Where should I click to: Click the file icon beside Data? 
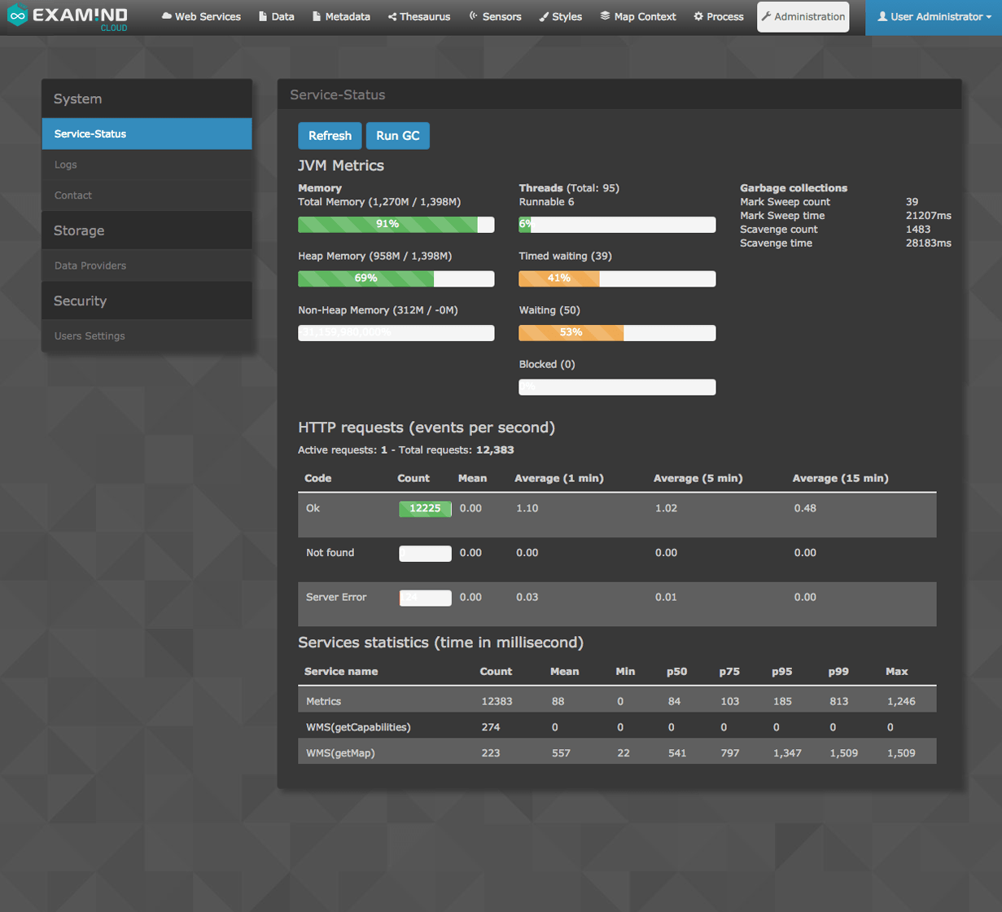(x=263, y=17)
